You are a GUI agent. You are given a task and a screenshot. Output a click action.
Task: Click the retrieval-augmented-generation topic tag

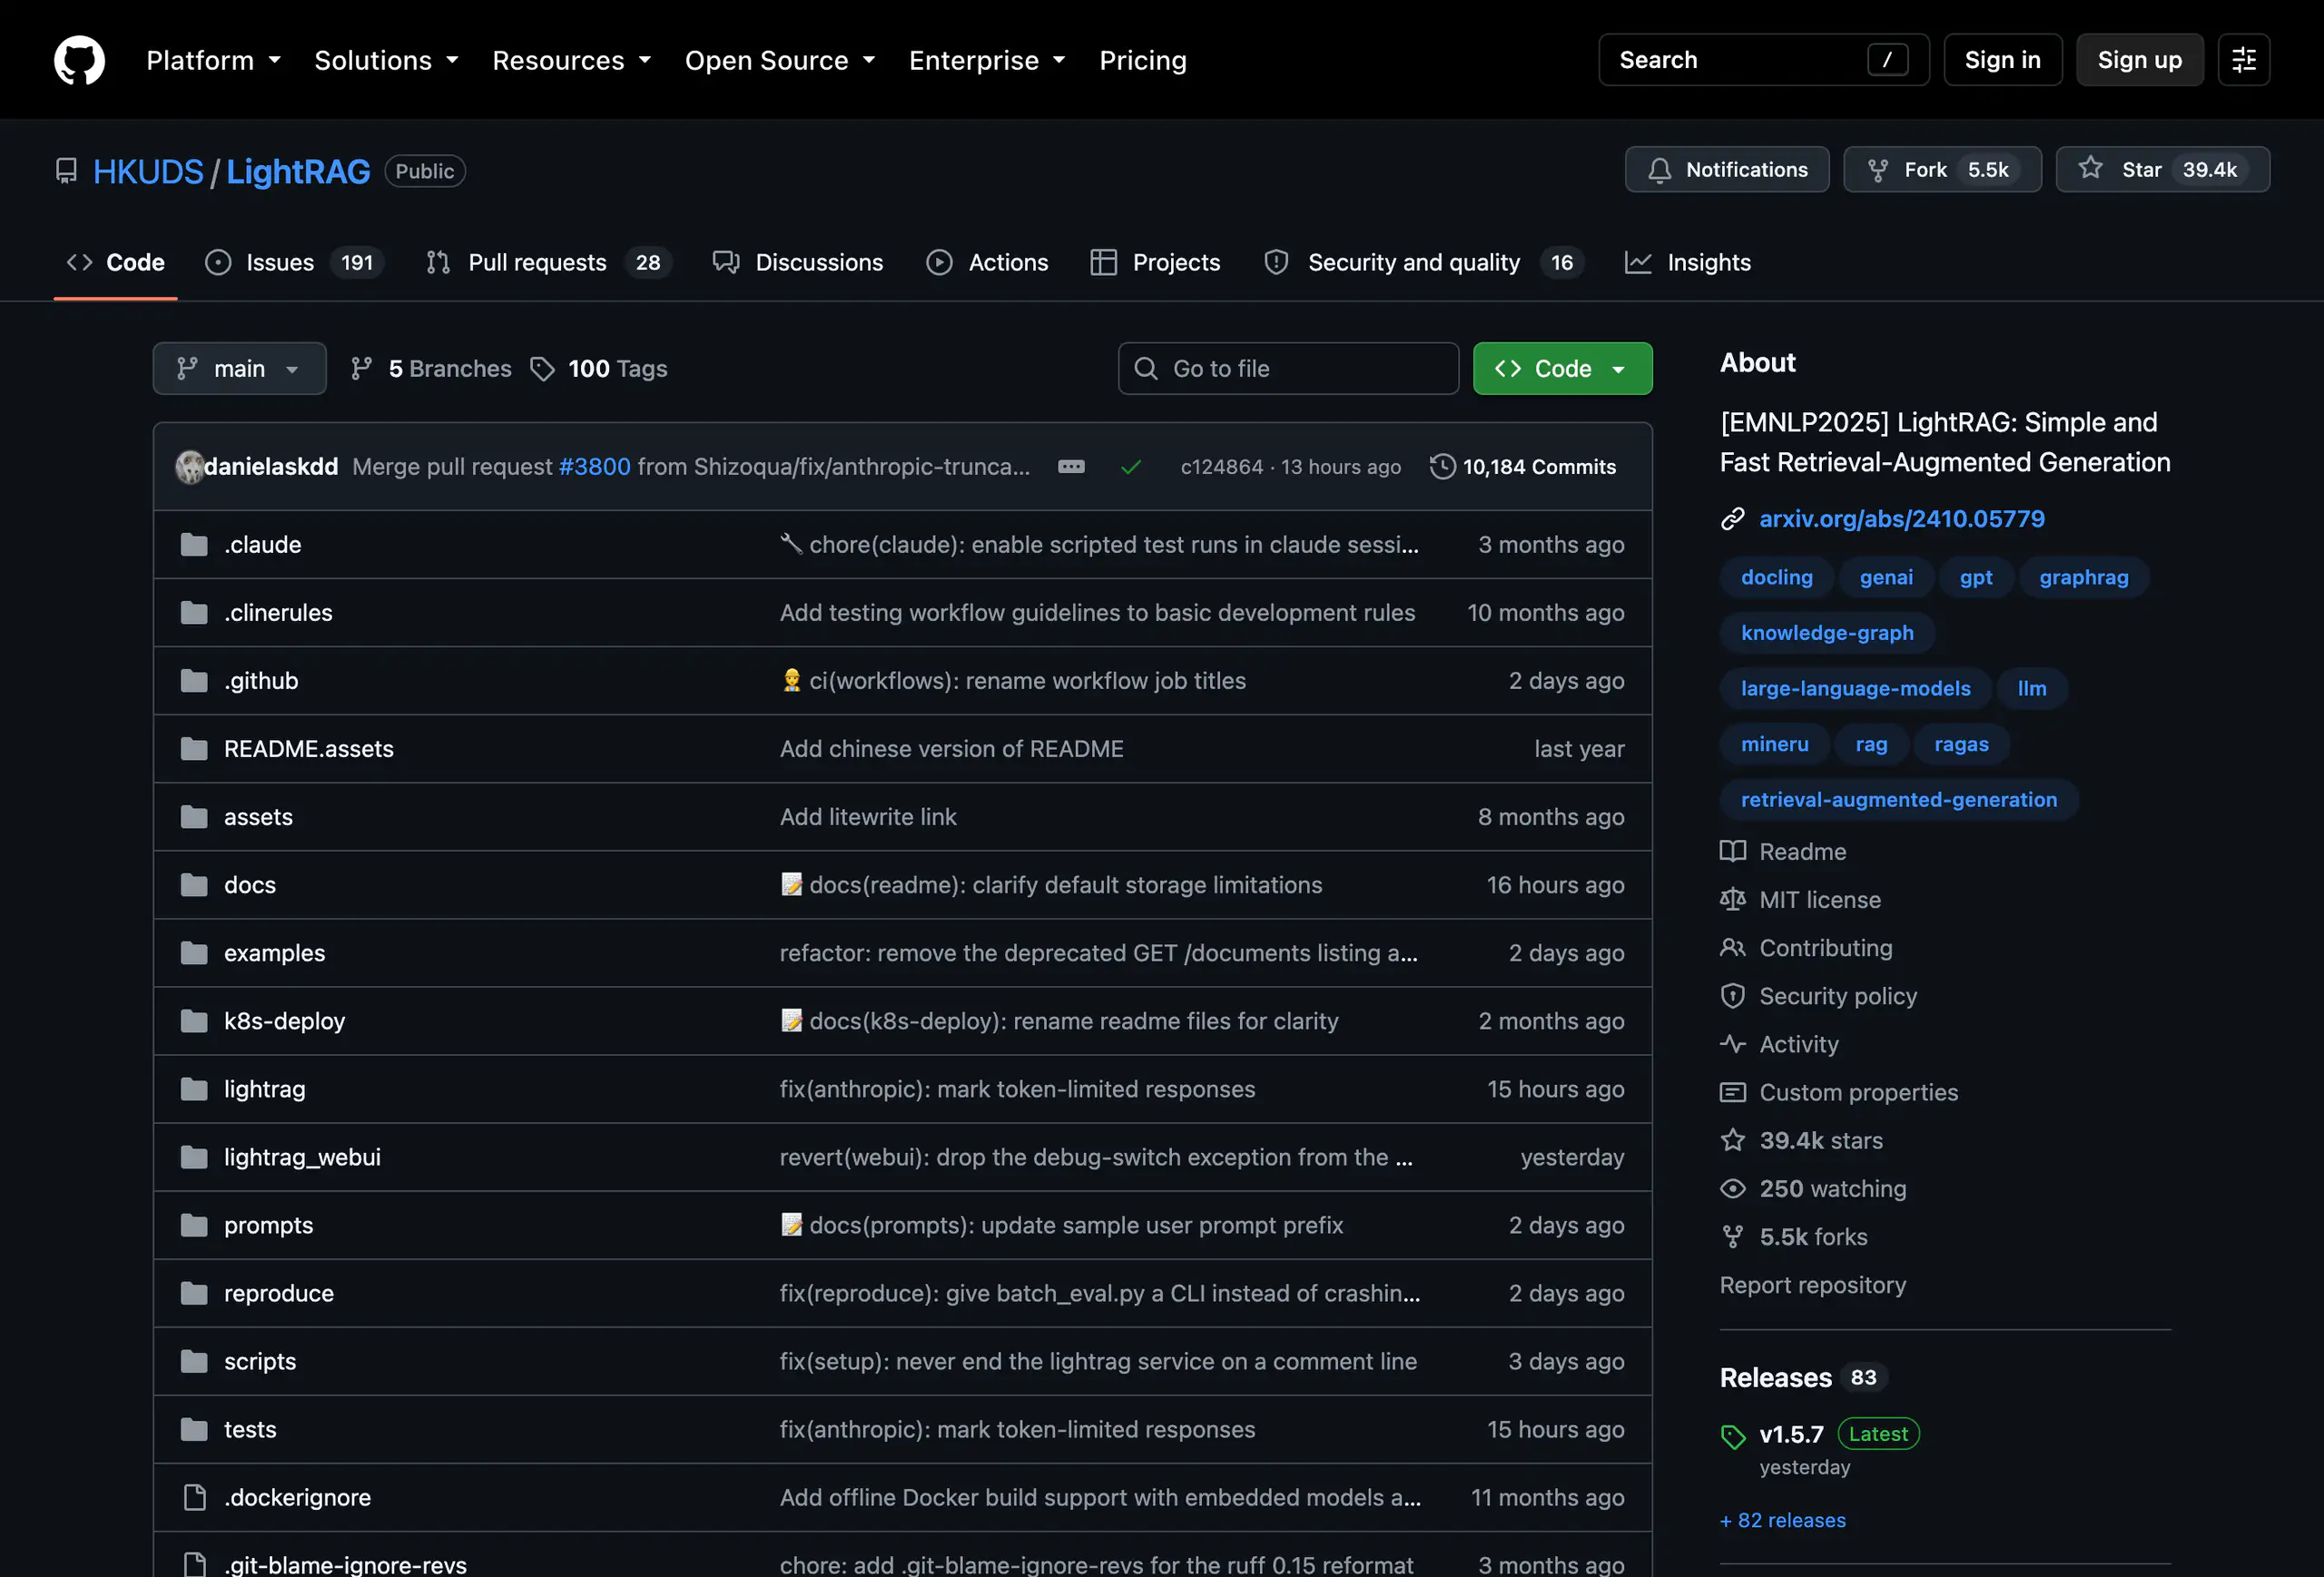pyautogui.click(x=1898, y=800)
